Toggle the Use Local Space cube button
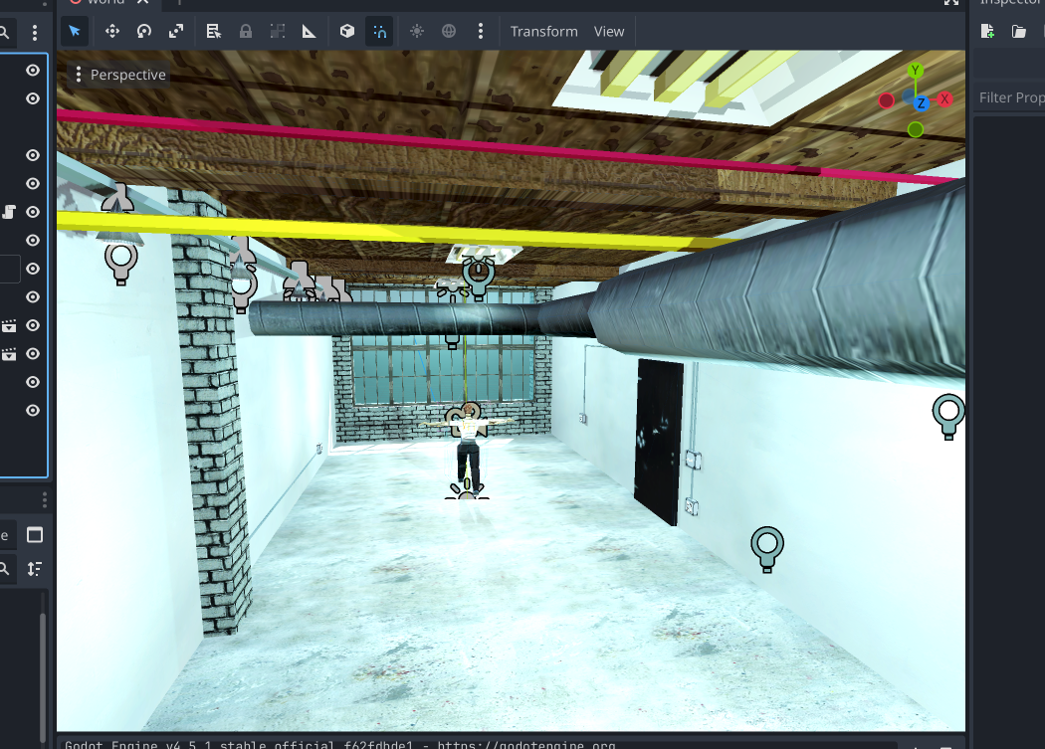This screenshot has width=1045, height=749. [346, 32]
